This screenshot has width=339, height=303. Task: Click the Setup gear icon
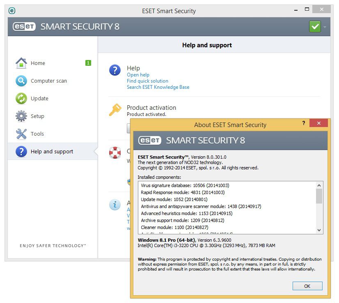tap(21, 116)
